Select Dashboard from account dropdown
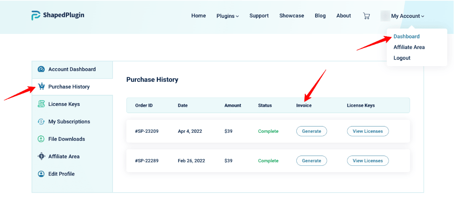454x215 pixels. pyautogui.click(x=406, y=37)
